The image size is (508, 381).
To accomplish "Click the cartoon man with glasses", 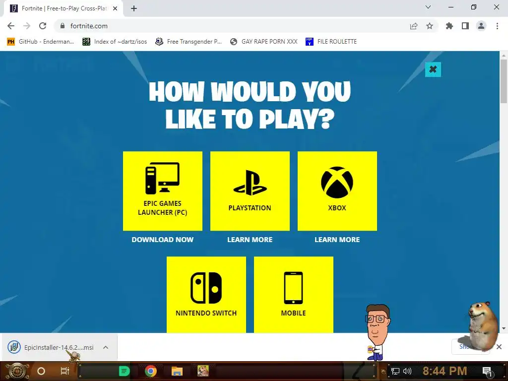I will coord(378,332).
